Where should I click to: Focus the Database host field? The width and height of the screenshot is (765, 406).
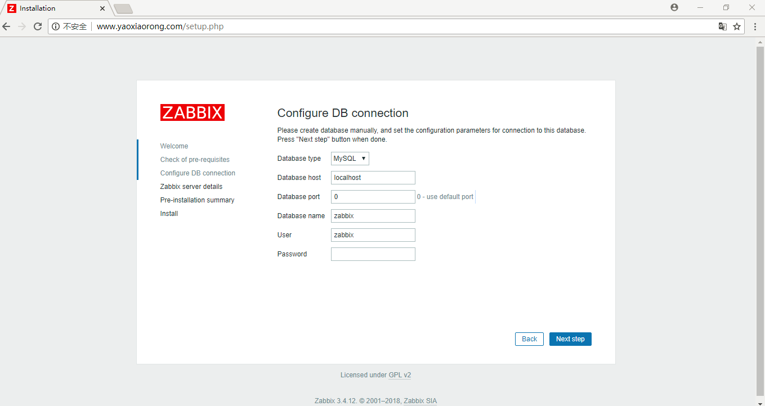click(373, 178)
